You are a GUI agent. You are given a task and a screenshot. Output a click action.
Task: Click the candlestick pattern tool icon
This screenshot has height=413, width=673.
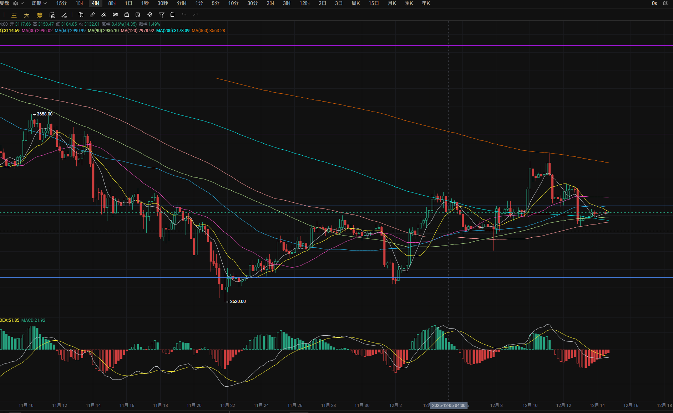pyautogui.click(x=115, y=15)
